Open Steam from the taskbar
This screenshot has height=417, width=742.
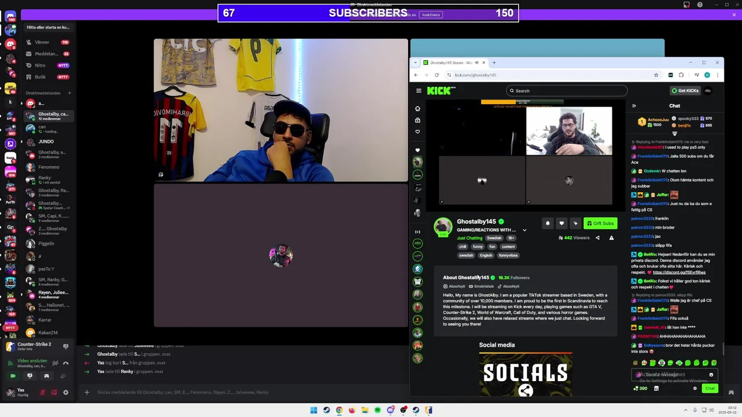pyautogui.click(x=326, y=410)
